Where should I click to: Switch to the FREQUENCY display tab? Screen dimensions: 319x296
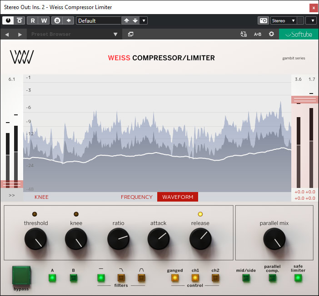tap(136, 197)
